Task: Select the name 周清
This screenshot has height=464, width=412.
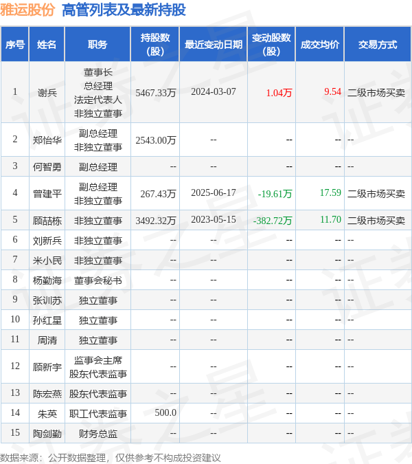Action: (47, 340)
